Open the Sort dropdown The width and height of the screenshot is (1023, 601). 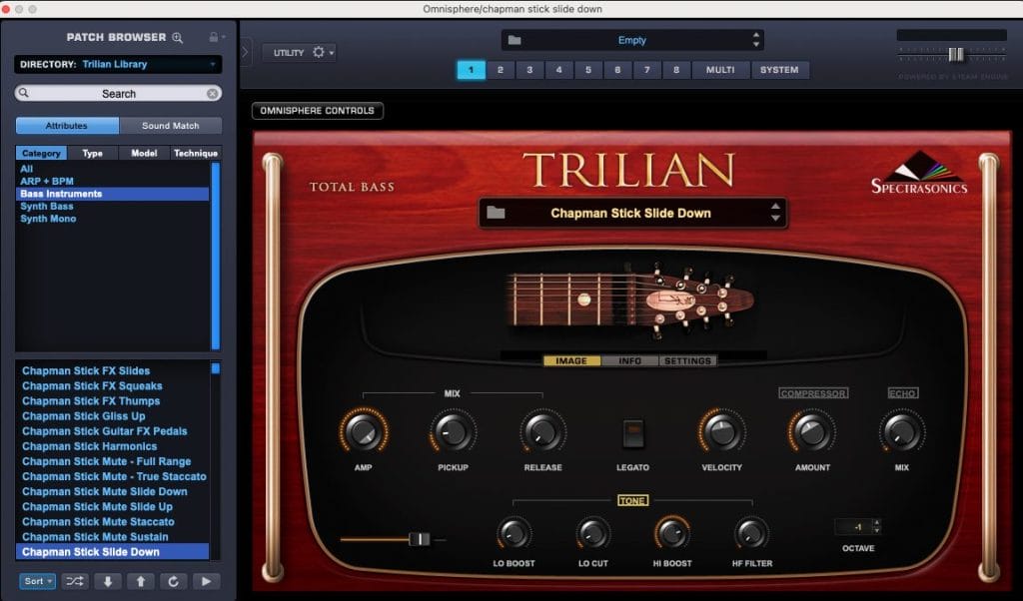coord(37,581)
